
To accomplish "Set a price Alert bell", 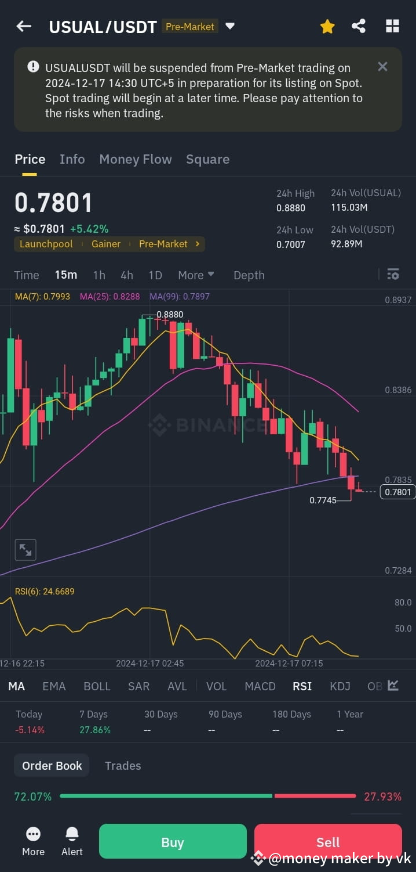I will (72, 842).
